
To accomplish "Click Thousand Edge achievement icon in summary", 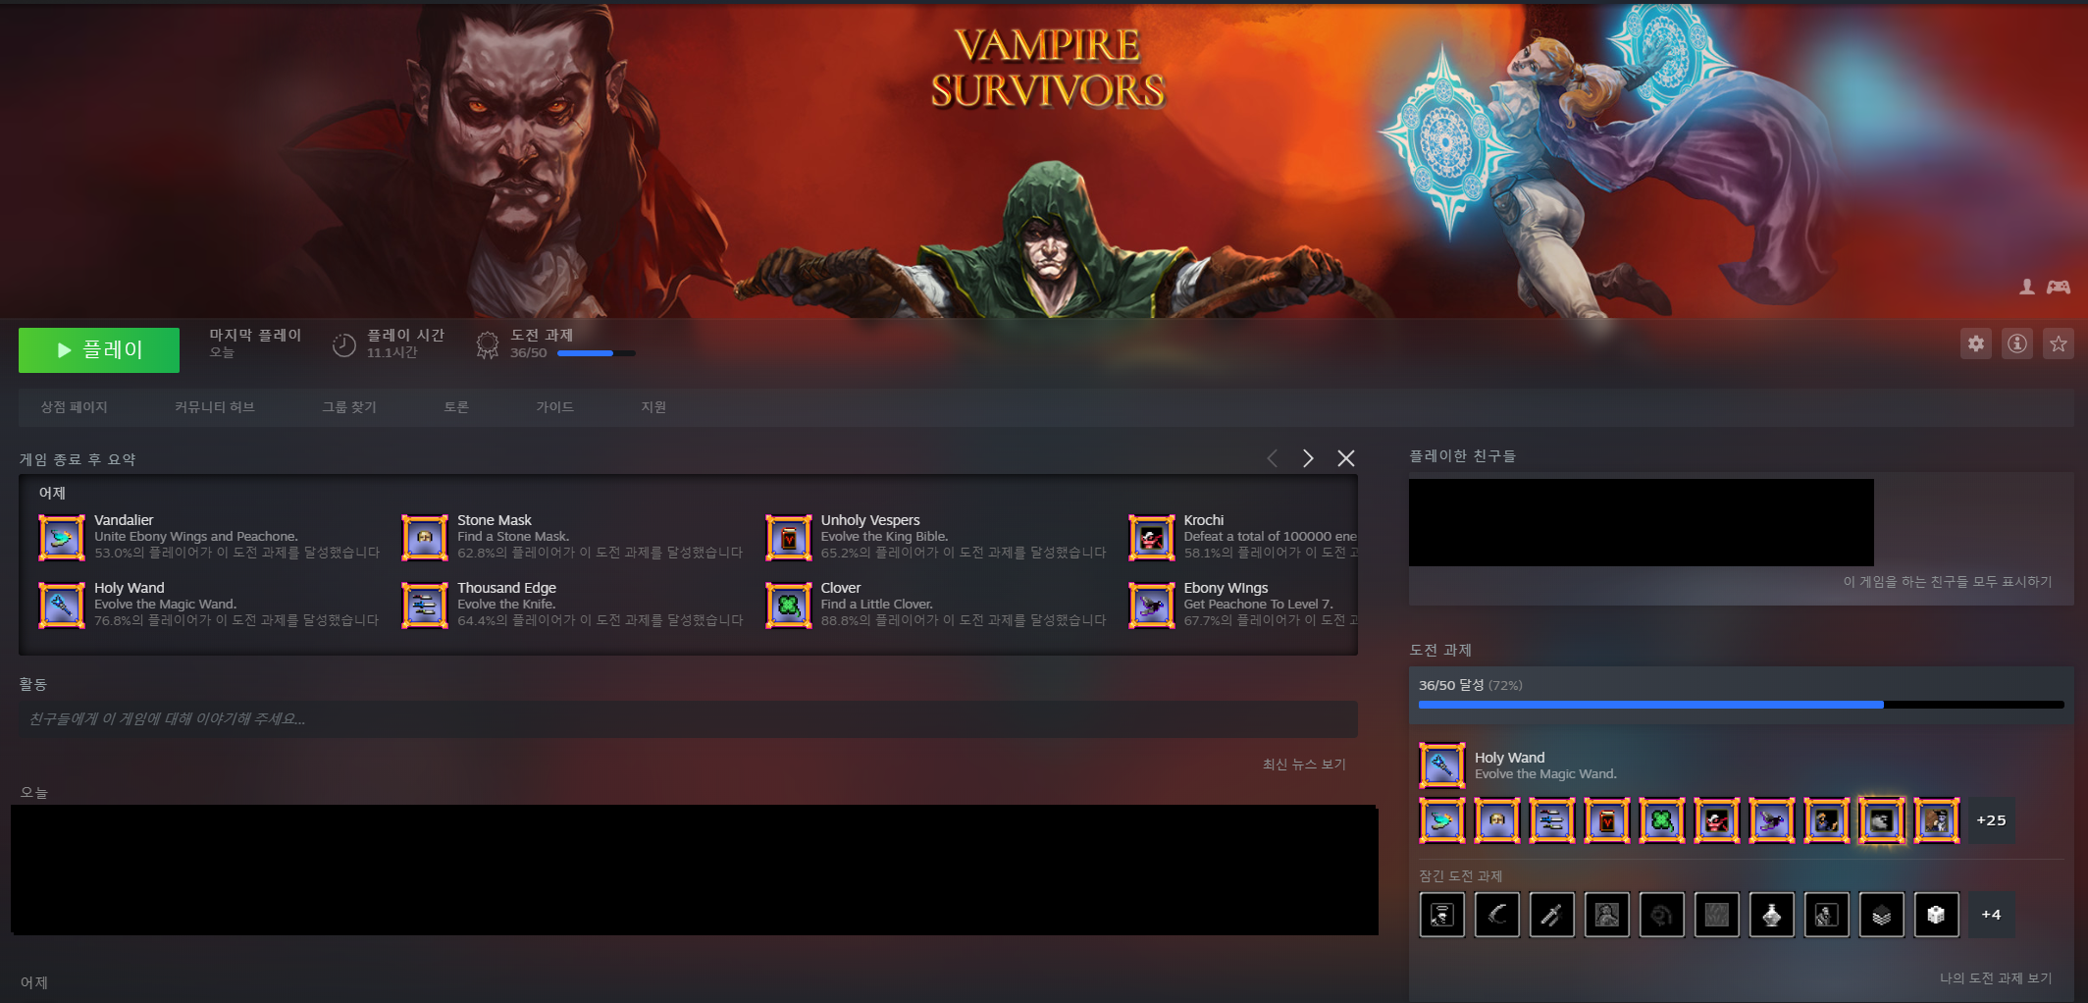I will 425,606.
